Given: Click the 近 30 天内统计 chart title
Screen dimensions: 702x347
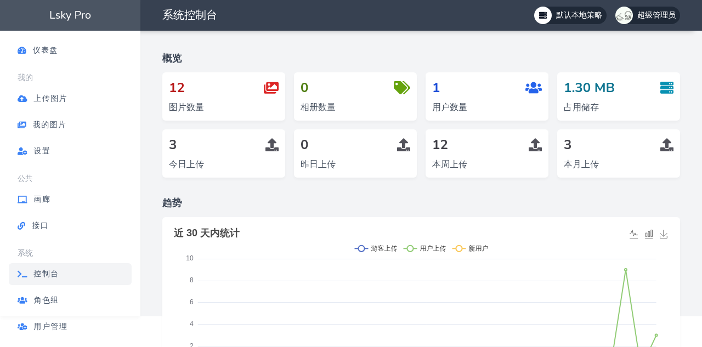Looking at the screenshot, I should point(207,233).
